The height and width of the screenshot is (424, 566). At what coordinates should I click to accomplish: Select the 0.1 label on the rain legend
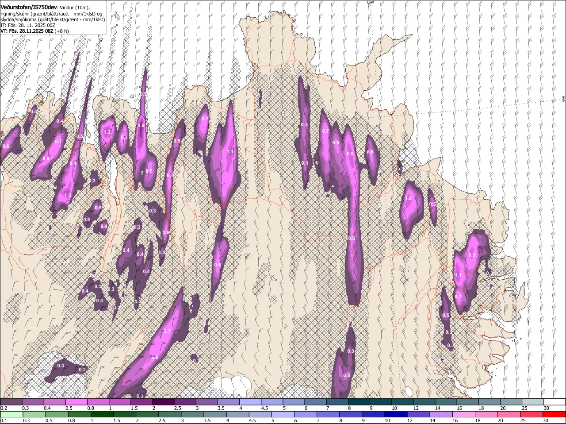[x=4, y=420]
